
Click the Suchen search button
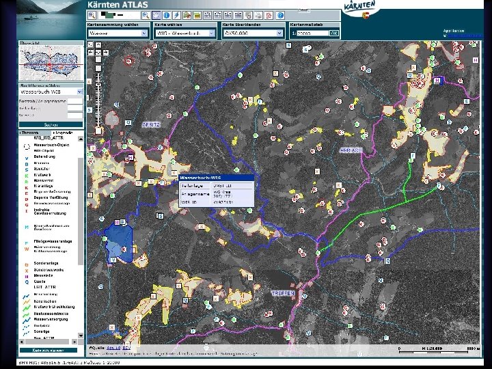coord(51,124)
